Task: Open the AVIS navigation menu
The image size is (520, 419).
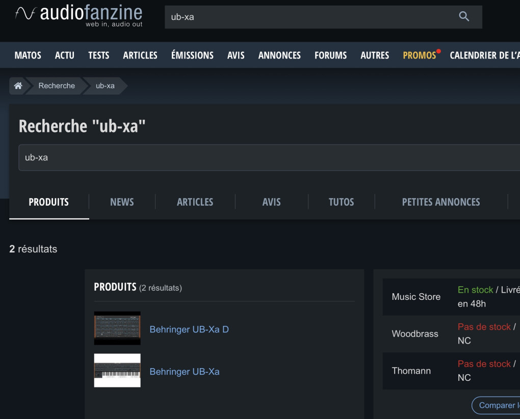Action: click(x=236, y=55)
